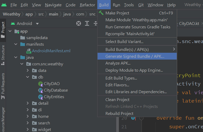Click the Android Studio logo icon
Viewport: 203px width, 132px height.
(4, 5)
